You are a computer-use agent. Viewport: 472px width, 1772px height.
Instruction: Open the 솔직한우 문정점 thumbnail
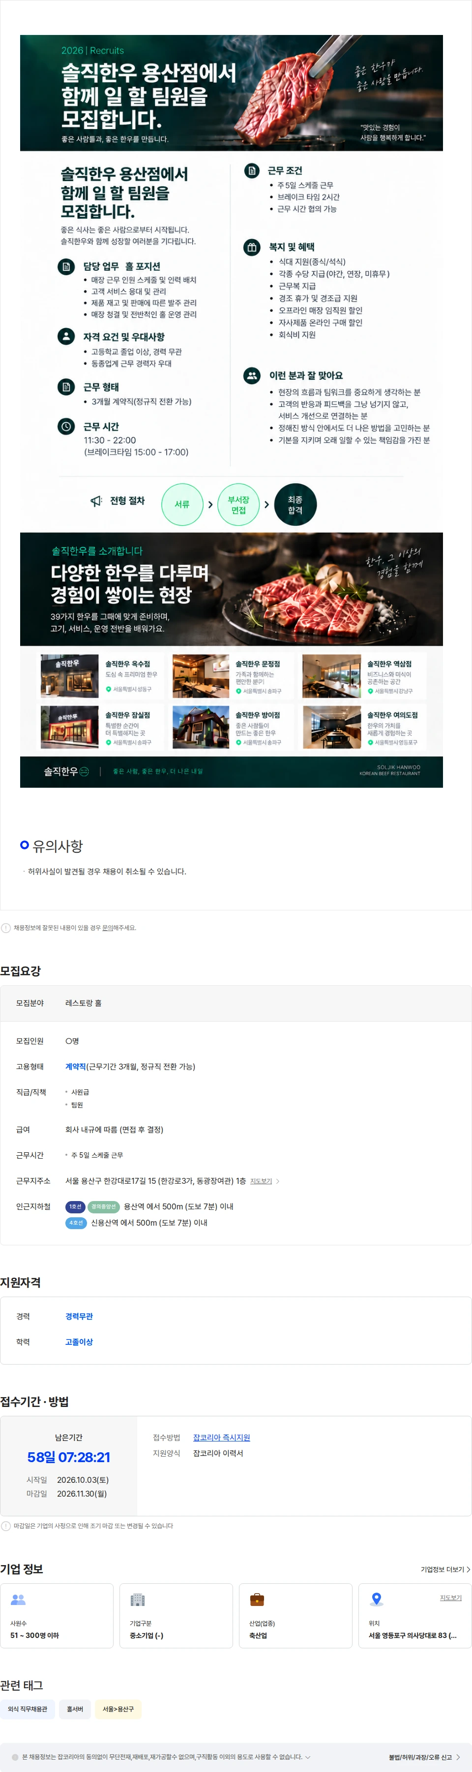click(201, 676)
